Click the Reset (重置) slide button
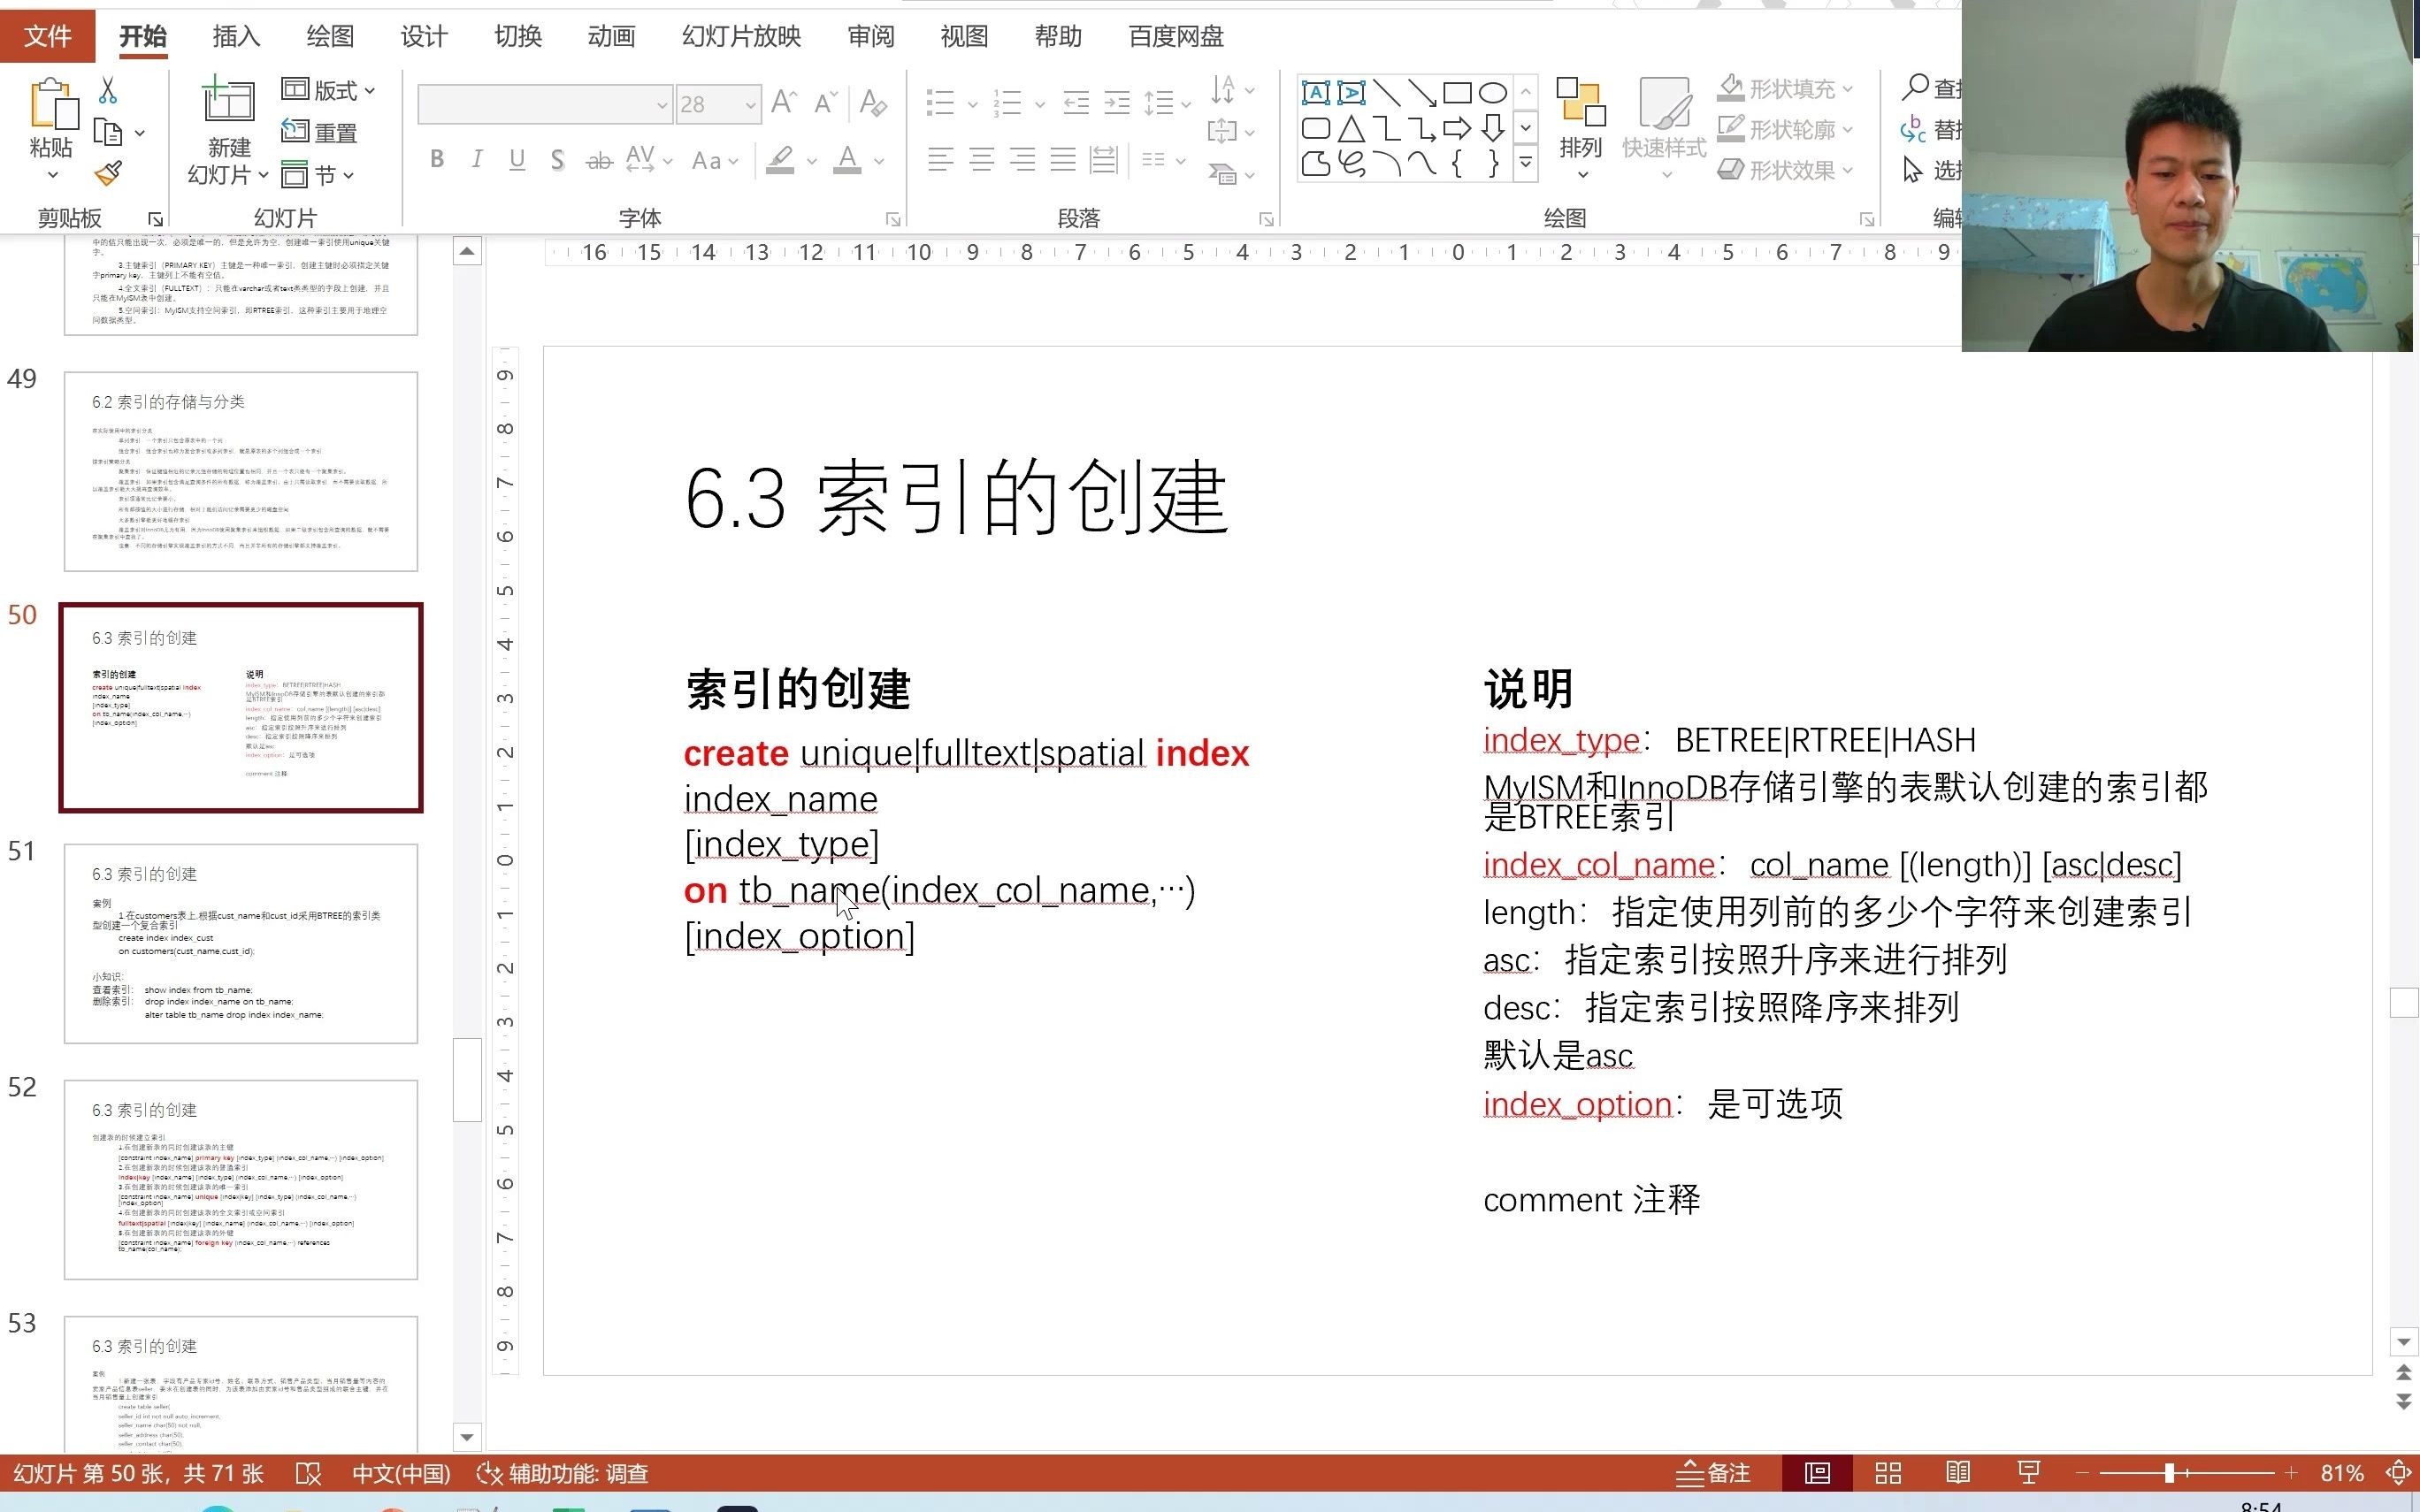The height and width of the screenshot is (1512, 2420). (320, 132)
